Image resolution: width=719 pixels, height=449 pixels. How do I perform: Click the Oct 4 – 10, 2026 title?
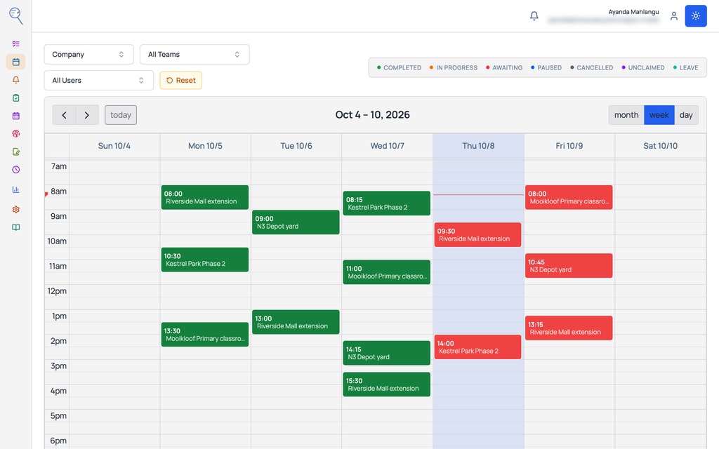372,114
